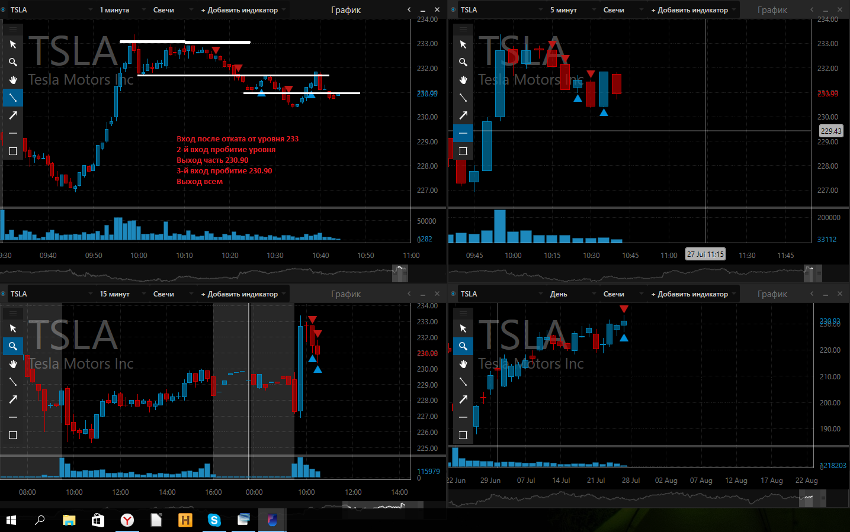Select the rectangle tool in the daily chart
Screen dimensions: 850x532
coord(463,435)
